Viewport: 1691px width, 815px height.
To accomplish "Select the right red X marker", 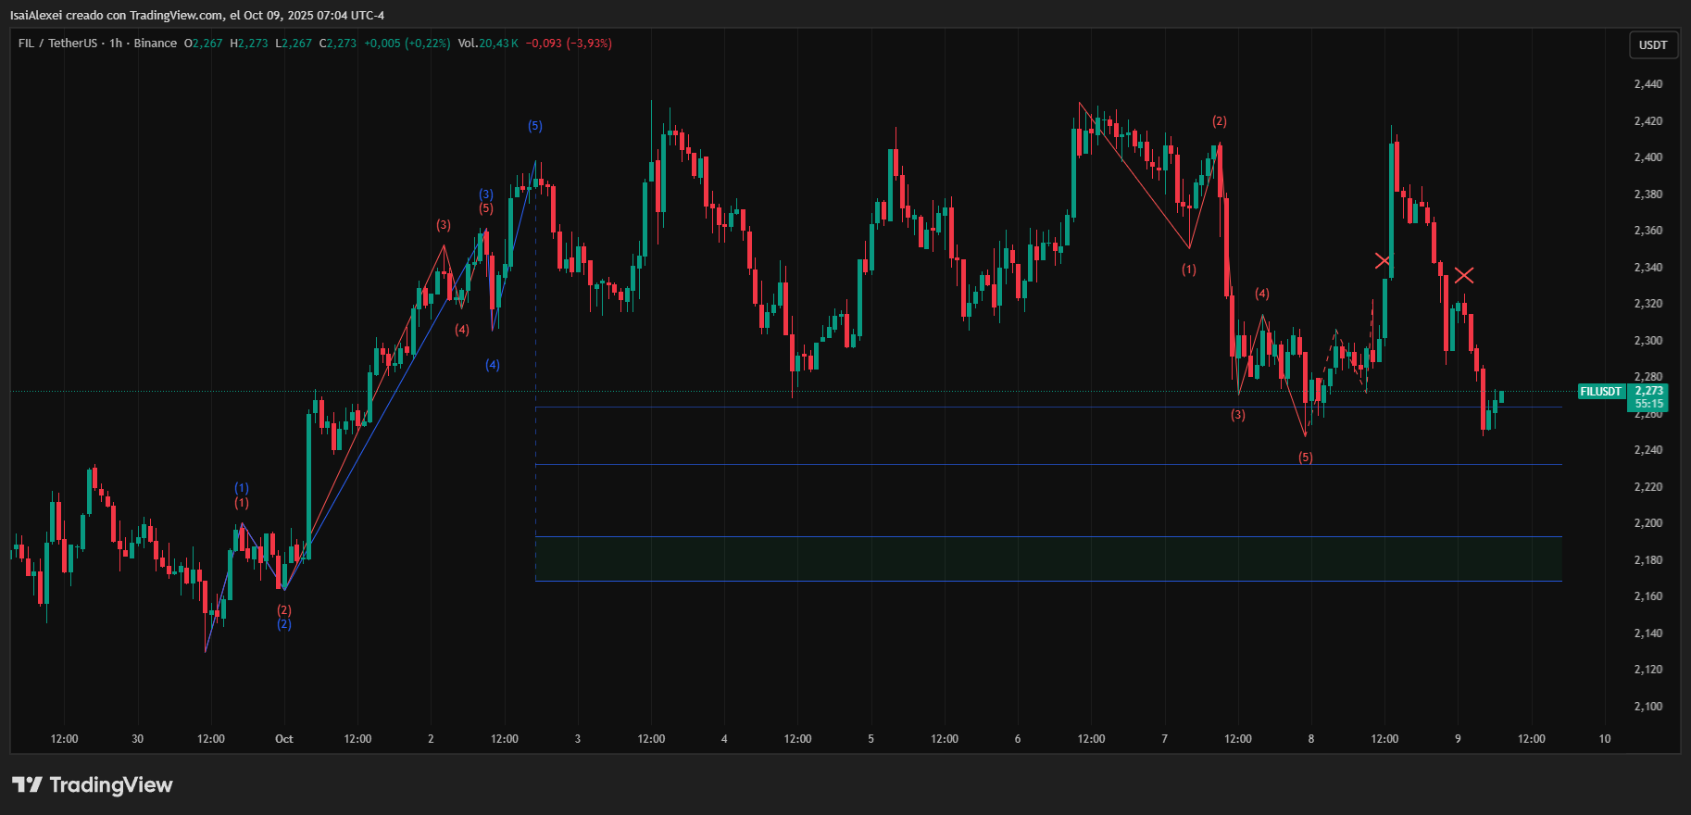I will (x=1463, y=275).
